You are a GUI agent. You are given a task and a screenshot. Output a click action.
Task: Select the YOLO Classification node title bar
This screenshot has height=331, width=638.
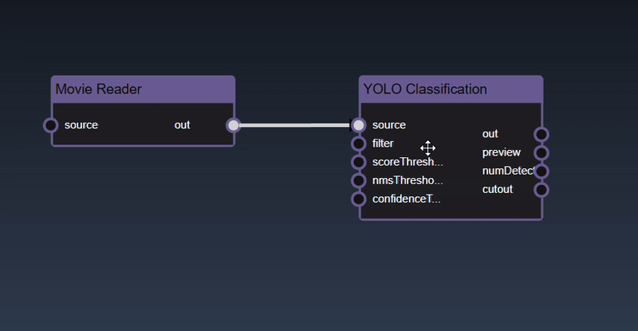click(x=451, y=89)
